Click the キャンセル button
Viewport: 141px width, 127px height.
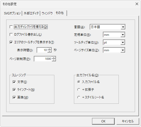pos(128,121)
